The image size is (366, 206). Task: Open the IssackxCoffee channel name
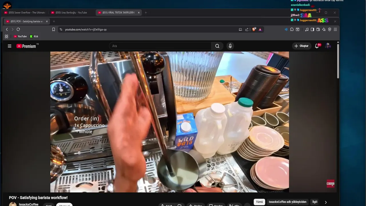tap(29, 204)
